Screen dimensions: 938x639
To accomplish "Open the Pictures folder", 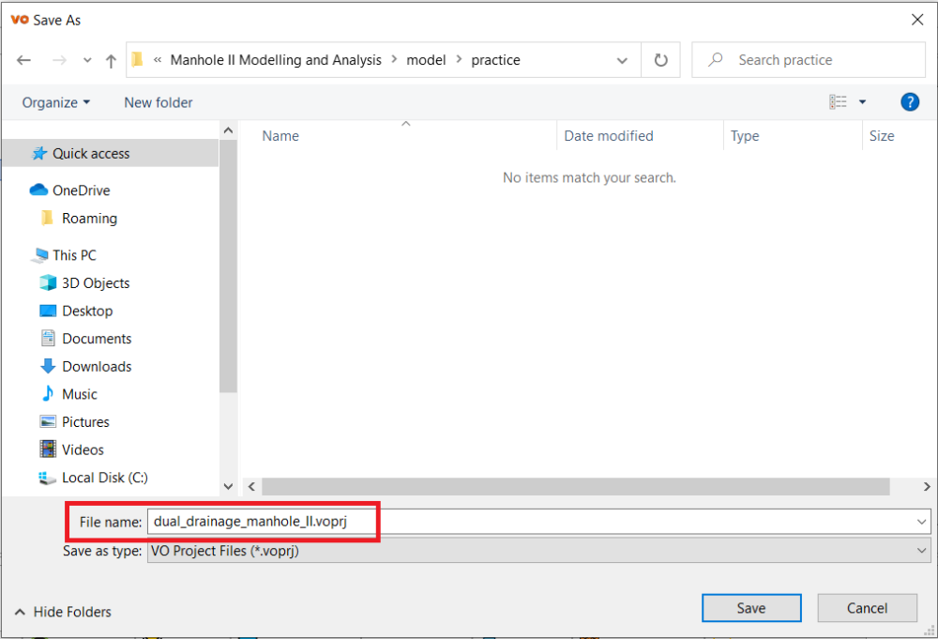I will pos(85,422).
